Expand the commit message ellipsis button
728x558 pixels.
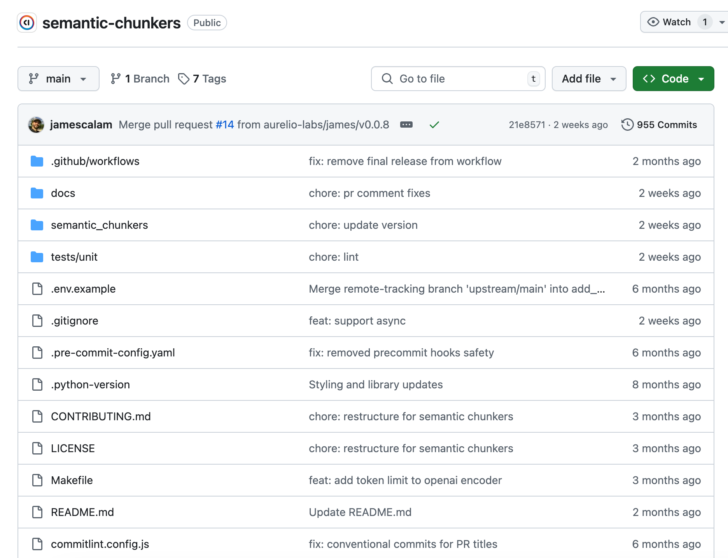tap(406, 125)
